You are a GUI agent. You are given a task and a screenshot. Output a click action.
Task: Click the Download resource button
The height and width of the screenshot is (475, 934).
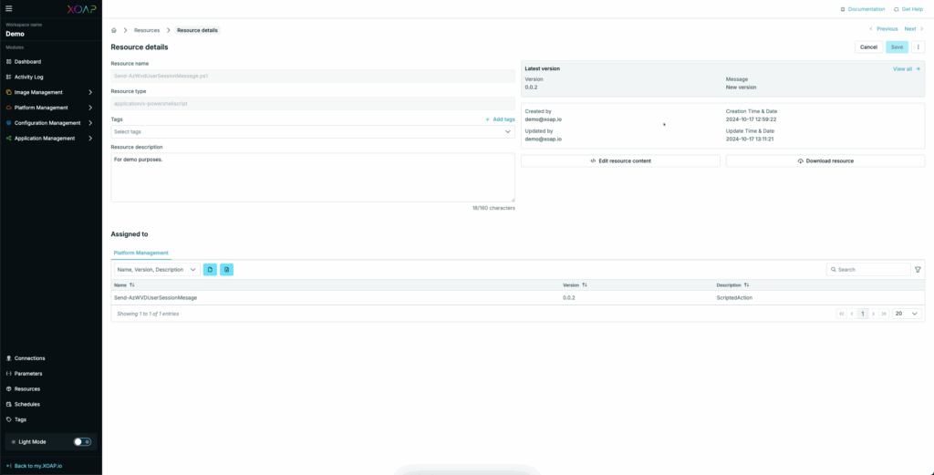click(825, 160)
